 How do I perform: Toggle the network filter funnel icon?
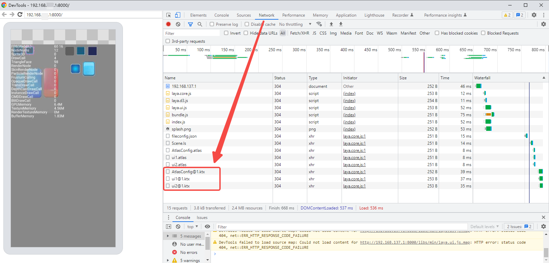[190, 24]
